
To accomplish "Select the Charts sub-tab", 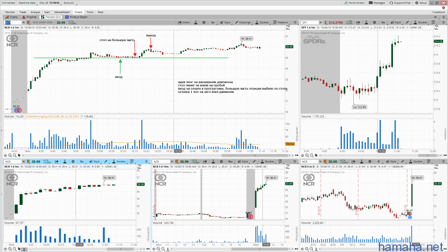I will click(11, 17).
